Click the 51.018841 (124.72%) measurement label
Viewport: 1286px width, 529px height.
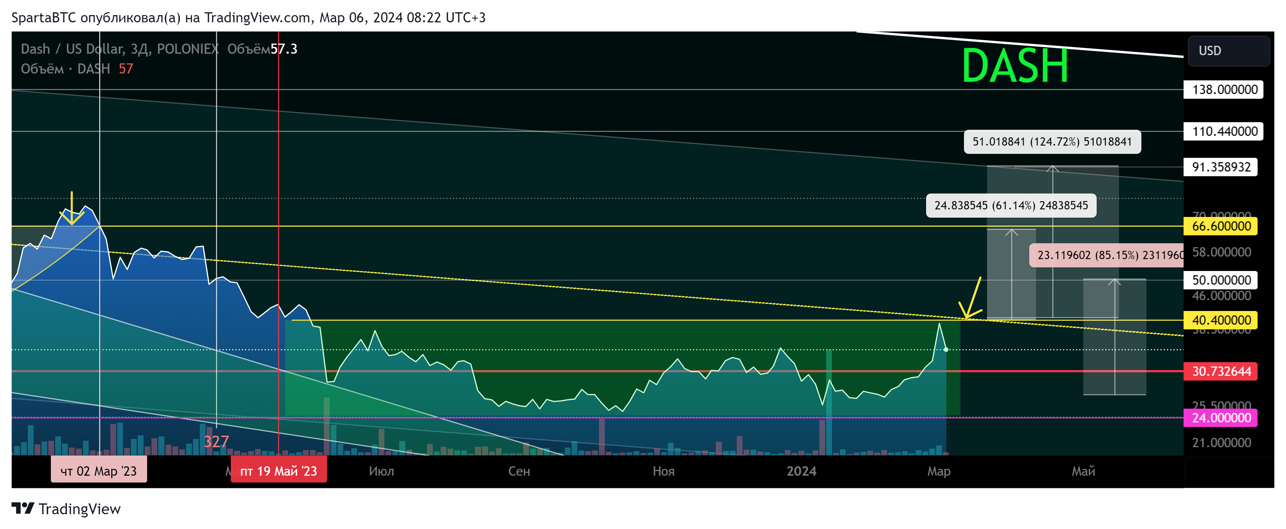pos(1052,142)
